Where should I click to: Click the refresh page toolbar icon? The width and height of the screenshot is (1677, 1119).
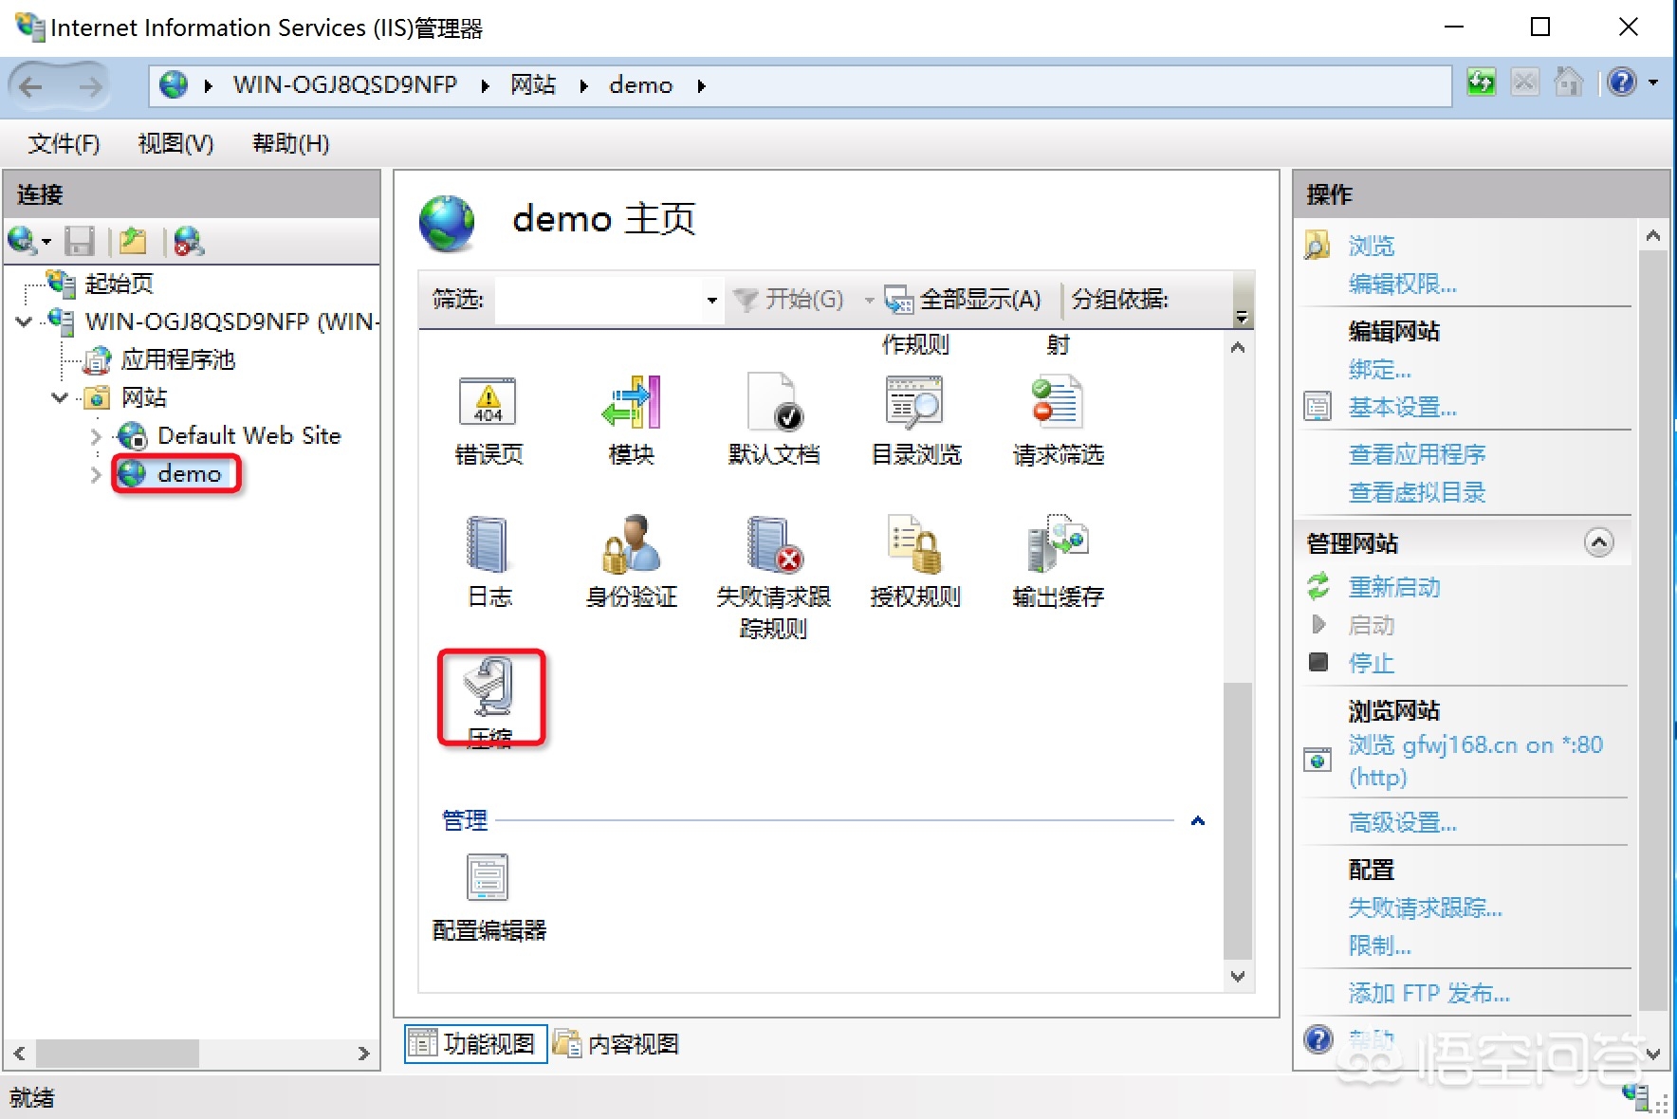coord(1481,83)
